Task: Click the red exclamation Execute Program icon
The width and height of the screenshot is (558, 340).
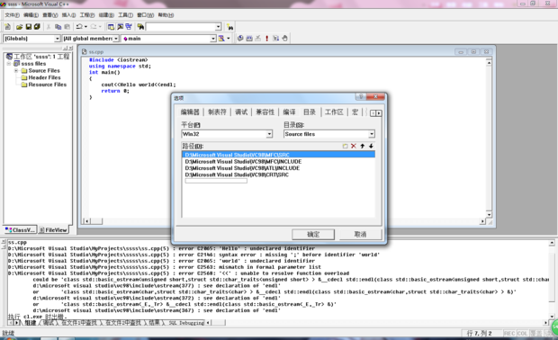Action: [x=267, y=39]
